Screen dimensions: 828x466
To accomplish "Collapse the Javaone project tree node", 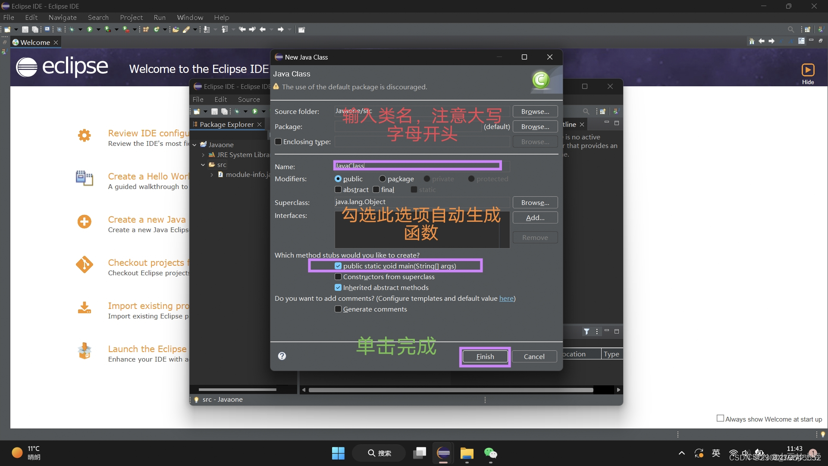I will (x=194, y=145).
